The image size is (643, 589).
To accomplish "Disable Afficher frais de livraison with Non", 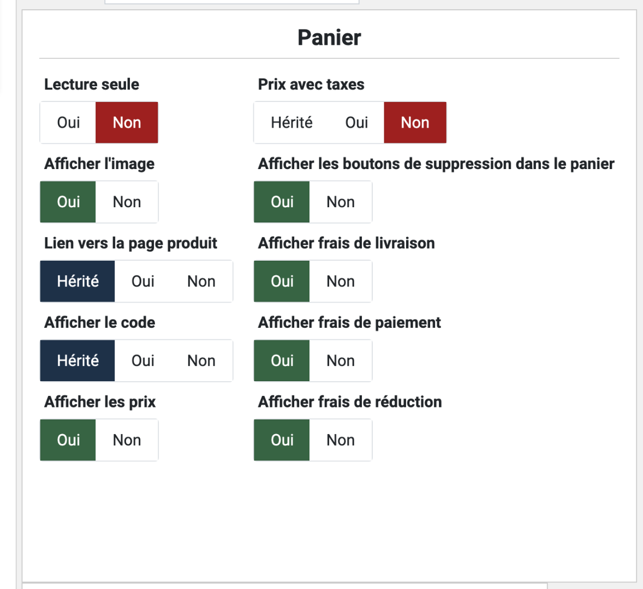I will tap(341, 281).
